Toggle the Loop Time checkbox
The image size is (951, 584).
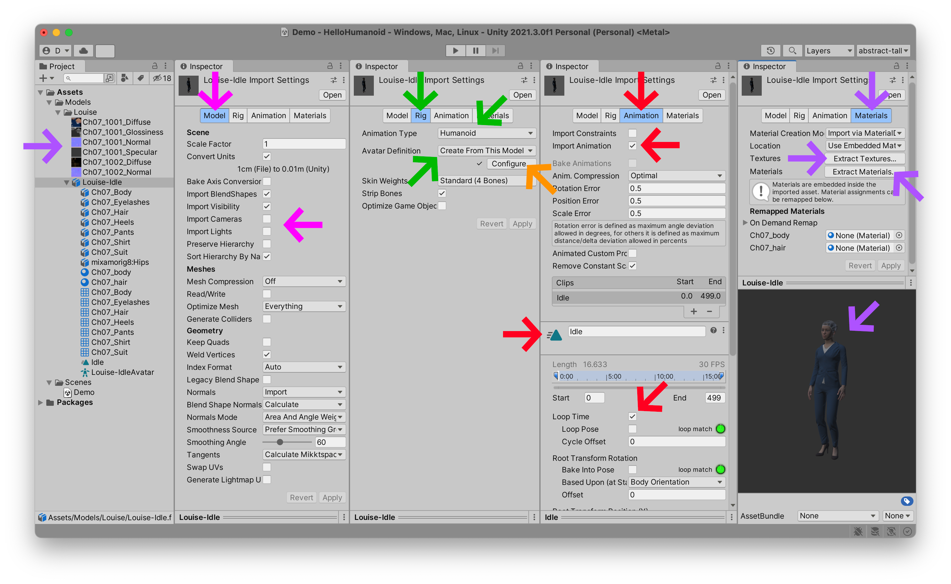pyautogui.click(x=632, y=416)
